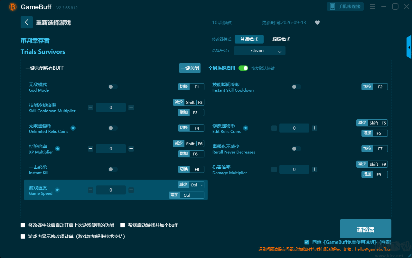Click 恢复默认热键 link
The image size is (412, 258).
pyautogui.click(x=263, y=68)
